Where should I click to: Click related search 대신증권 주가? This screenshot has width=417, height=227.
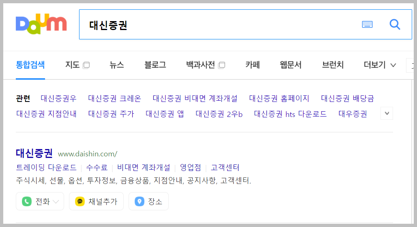tap(111, 114)
